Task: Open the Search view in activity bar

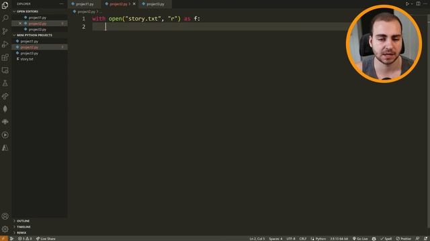Action: (x=5, y=18)
